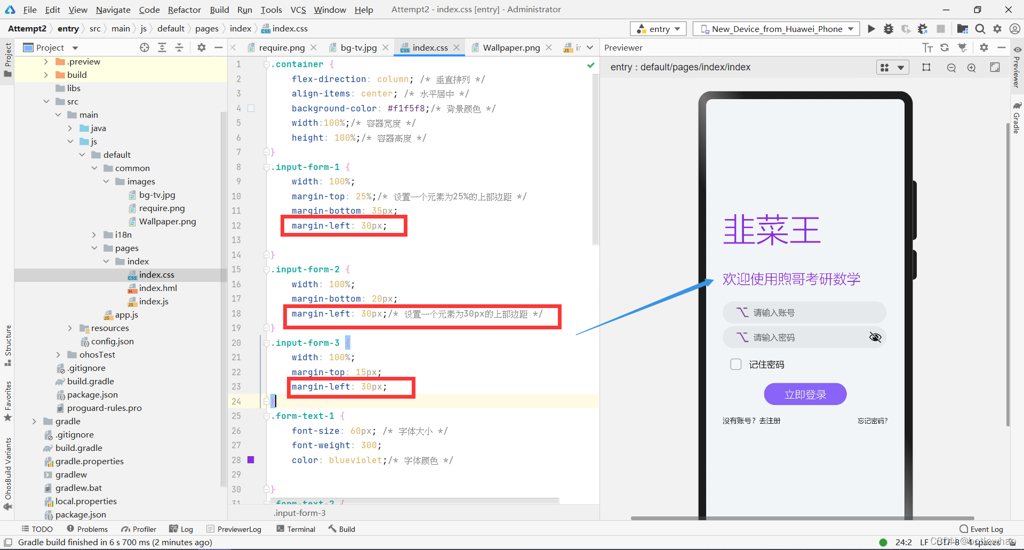Click the Previewer plug debug icon
The width and height of the screenshot is (1024, 550).
[962, 47]
